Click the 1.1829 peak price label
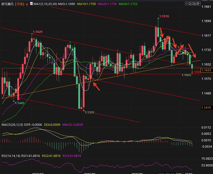 [38, 32]
